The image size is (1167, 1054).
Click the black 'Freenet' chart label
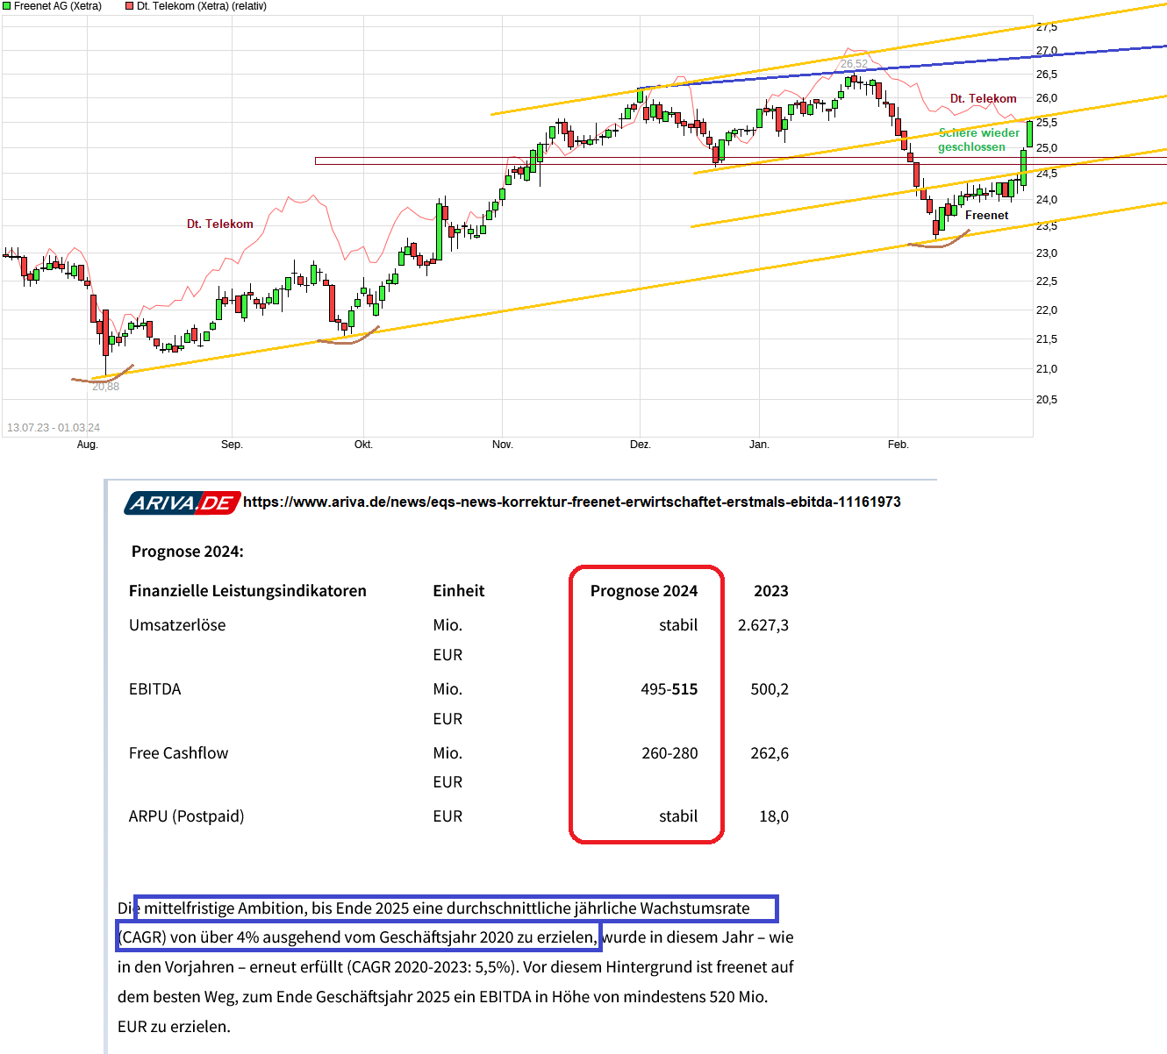[987, 216]
